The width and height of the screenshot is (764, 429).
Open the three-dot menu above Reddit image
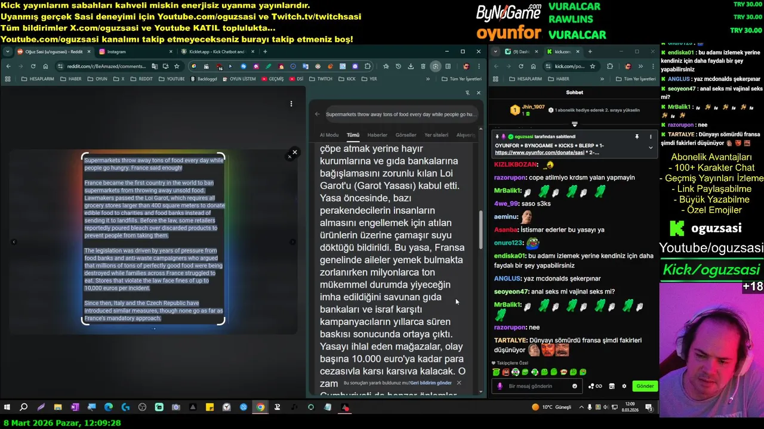(291, 104)
